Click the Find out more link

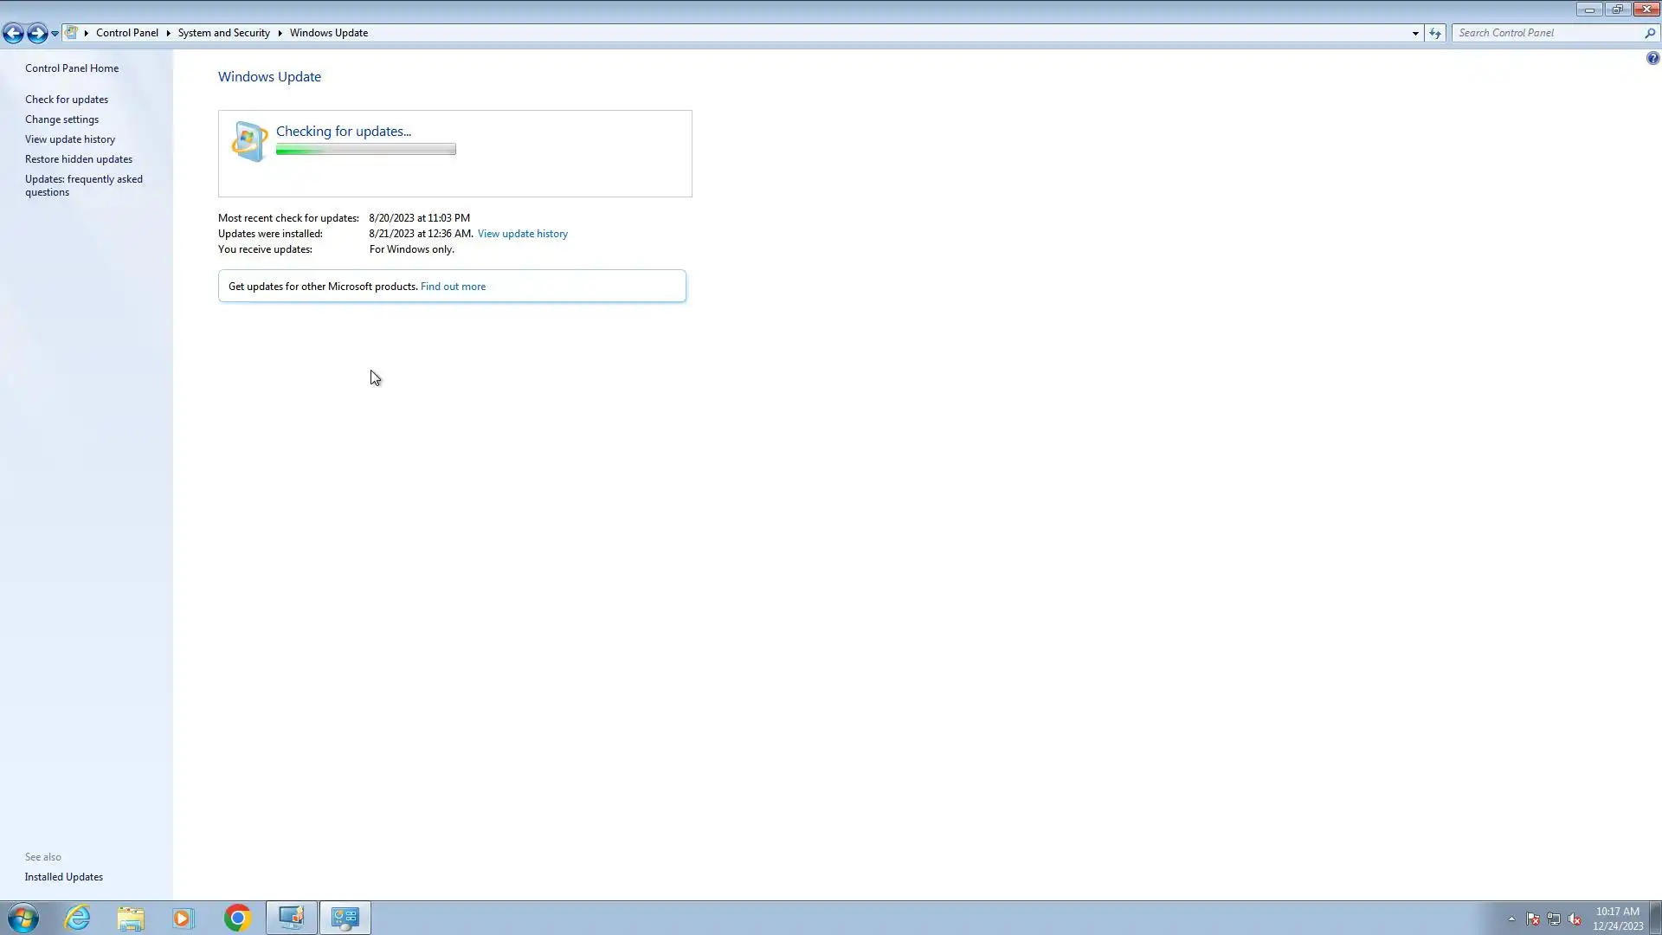click(453, 287)
